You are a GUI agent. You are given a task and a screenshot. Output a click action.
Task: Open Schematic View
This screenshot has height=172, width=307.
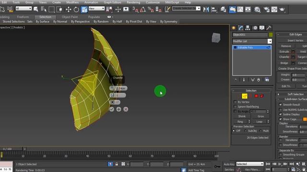pos(248,9)
